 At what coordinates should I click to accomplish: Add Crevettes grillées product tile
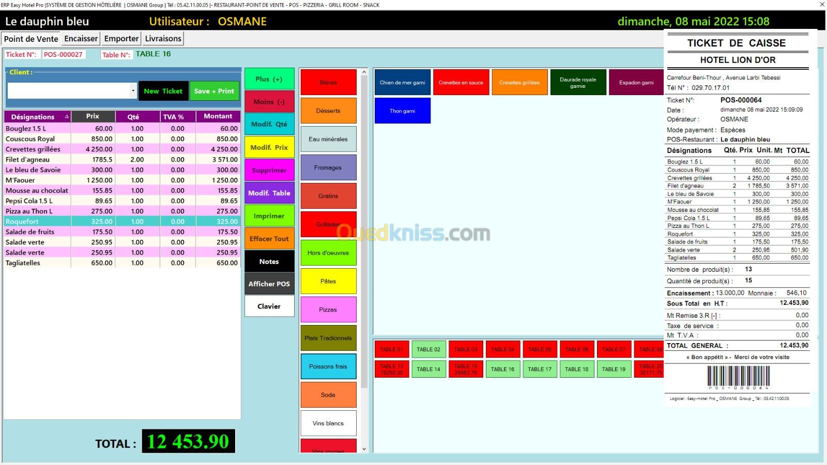519,83
